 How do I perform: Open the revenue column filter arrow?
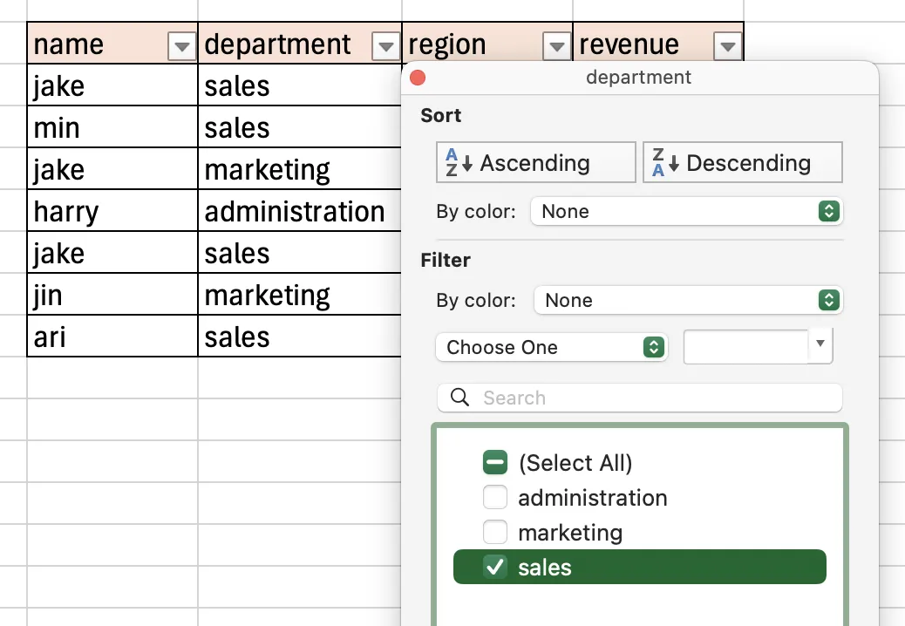[x=727, y=44]
